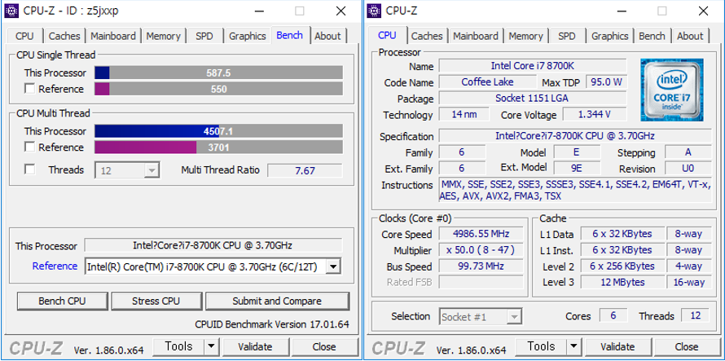Open Mainboard tab in the Bench window
725x361 pixels.
113,36
